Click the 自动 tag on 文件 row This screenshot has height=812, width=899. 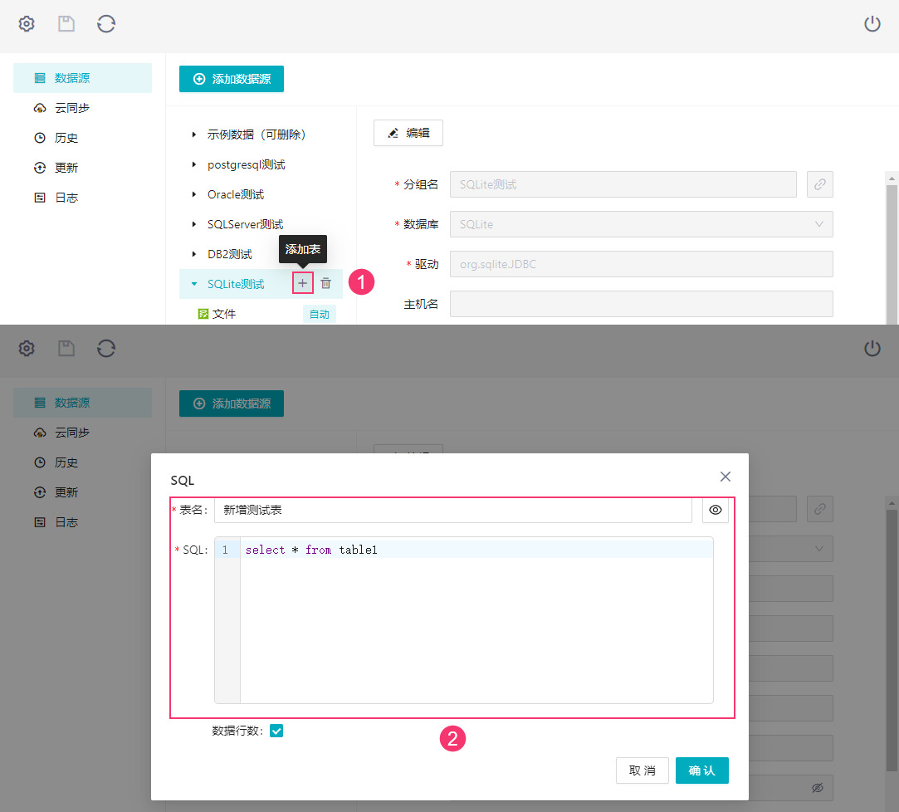(x=320, y=314)
